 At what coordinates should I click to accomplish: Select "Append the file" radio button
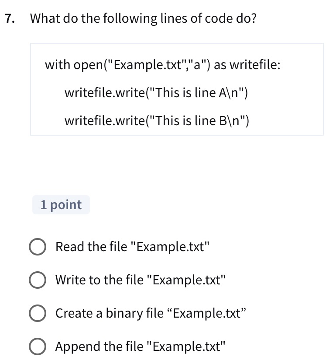tap(38, 346)
